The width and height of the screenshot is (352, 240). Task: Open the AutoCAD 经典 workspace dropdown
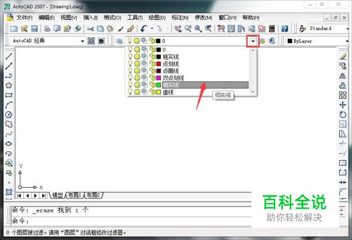pyautogui.click(x=82, y=41)
